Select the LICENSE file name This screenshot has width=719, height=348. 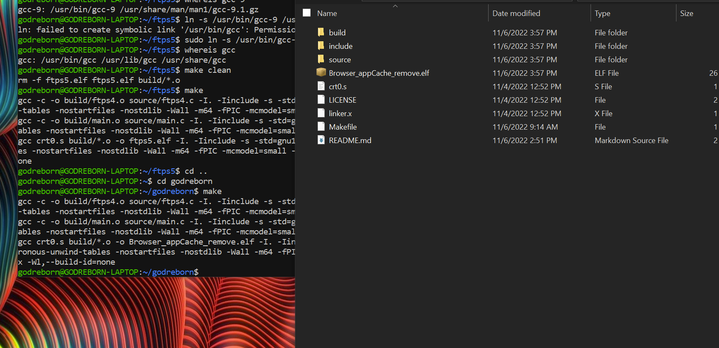342,100
